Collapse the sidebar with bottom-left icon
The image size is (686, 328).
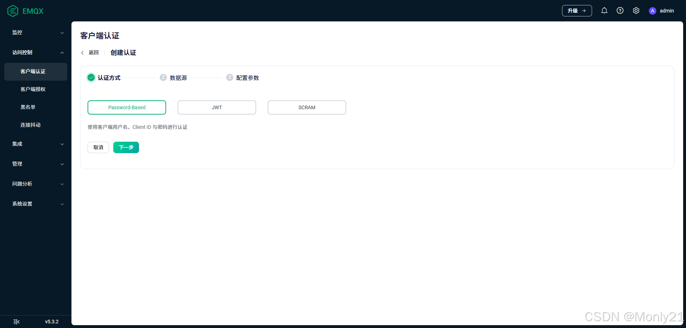point(16,322)
